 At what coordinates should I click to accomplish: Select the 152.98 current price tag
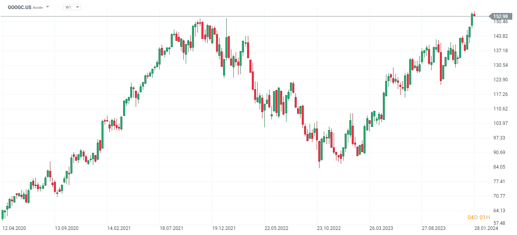click(500, 16)
